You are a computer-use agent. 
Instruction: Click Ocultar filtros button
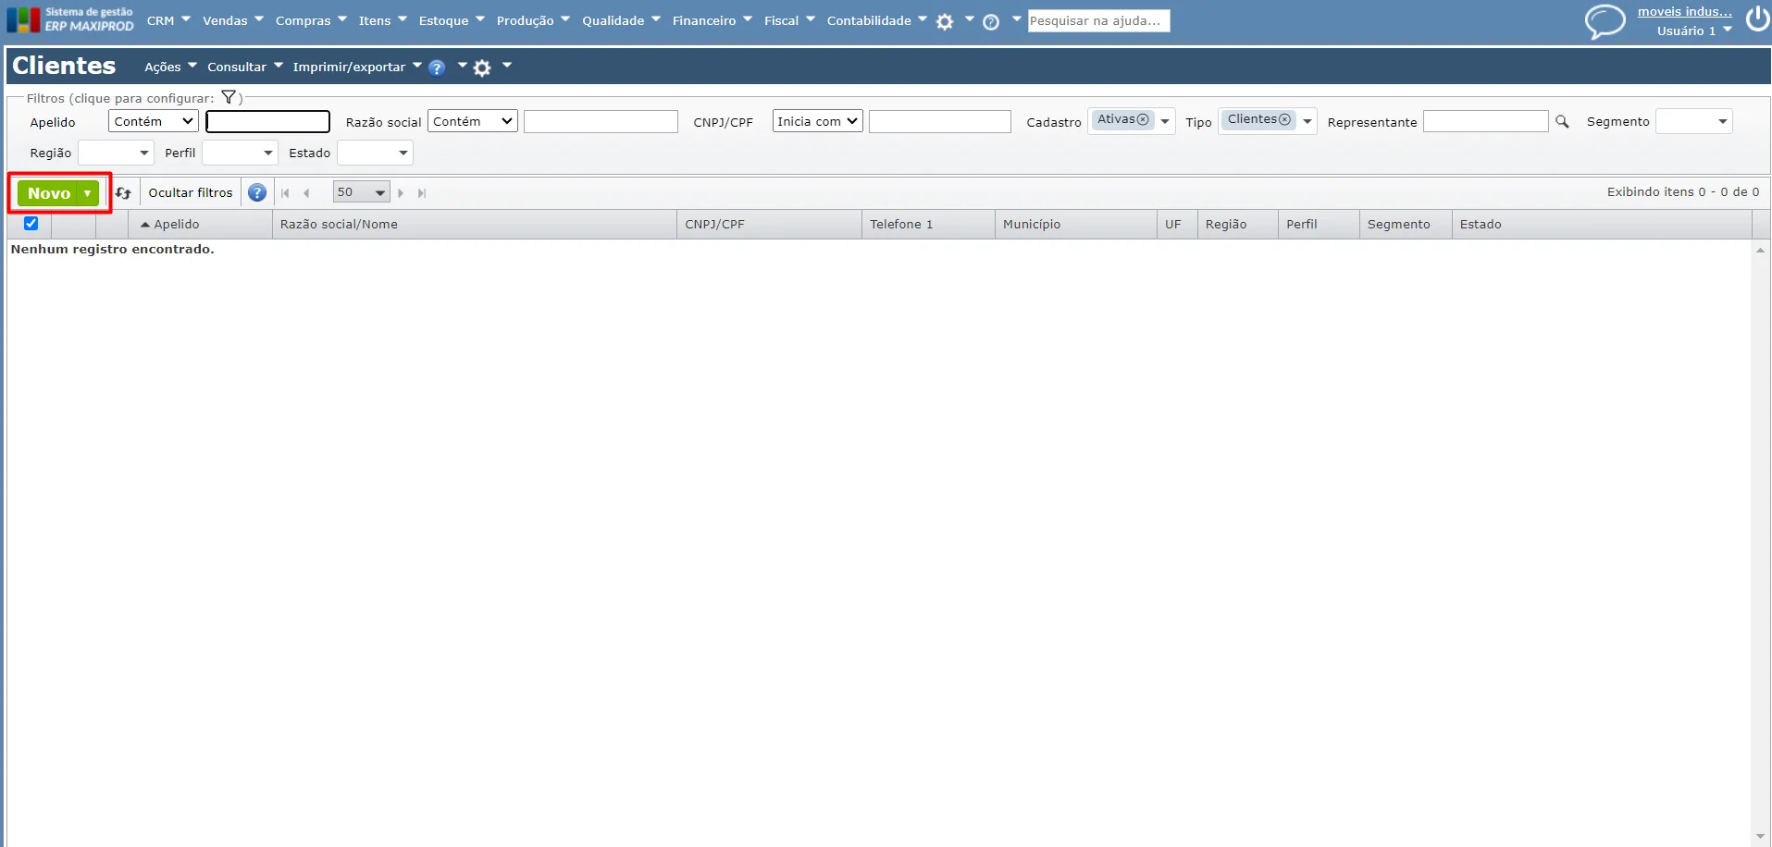(x=191, y=192)
